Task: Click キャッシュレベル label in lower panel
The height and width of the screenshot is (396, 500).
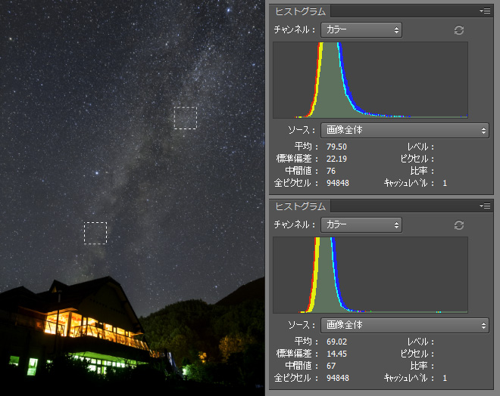Action: click(408, 378)
